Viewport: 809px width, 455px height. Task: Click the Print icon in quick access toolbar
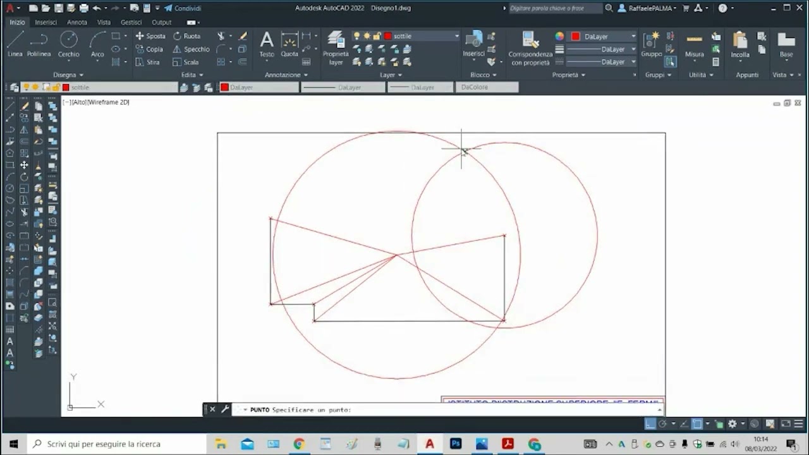click(x=84, y=8)
